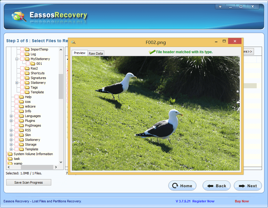Screen dimensions: 268x208
Task: Switch to the Raw Data tab
Action: point(96,53)
